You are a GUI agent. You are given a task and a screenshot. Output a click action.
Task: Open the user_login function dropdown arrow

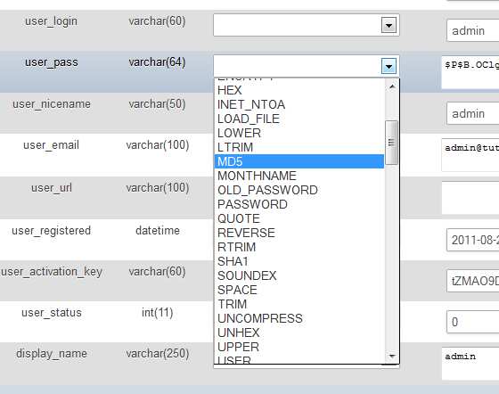click(x=389, y=25)
